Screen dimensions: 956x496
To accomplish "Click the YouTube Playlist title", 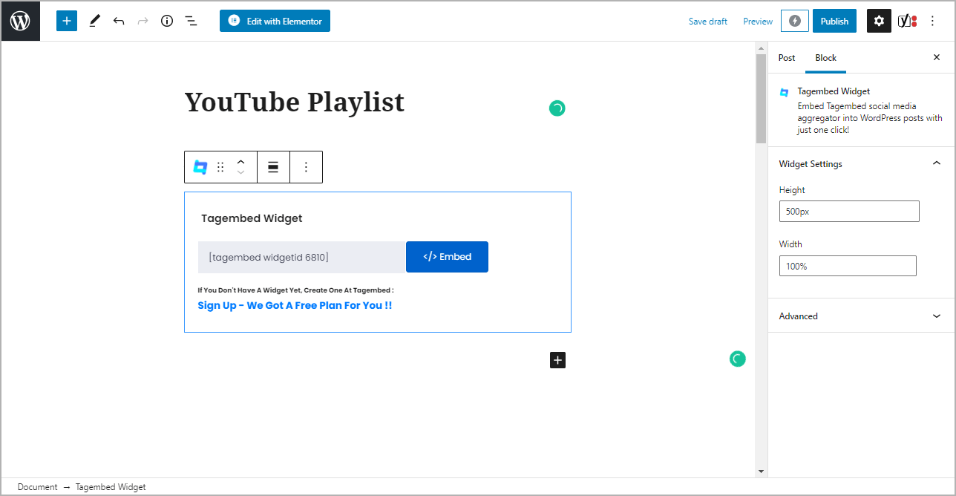I will pyautogui.click(x=295, y=102).
